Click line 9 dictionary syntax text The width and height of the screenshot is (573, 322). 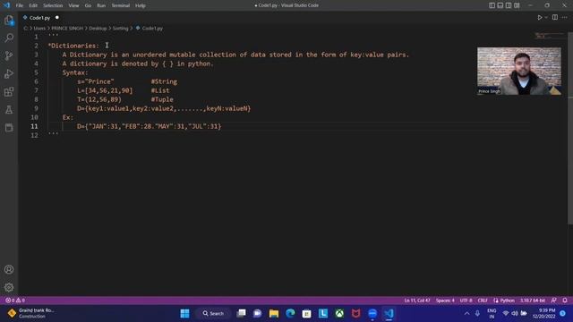[164, 108]
